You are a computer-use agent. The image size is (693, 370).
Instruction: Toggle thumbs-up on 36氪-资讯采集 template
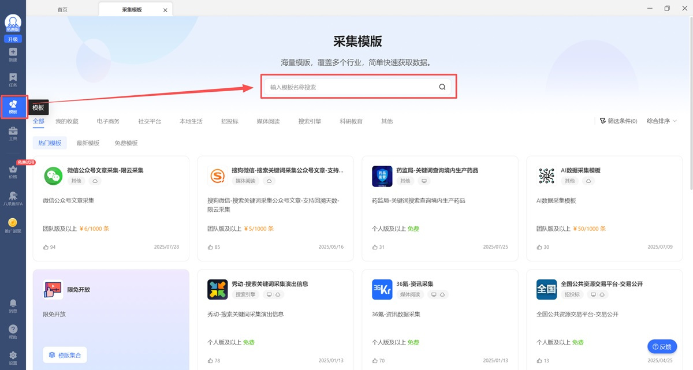coord(375,361)
